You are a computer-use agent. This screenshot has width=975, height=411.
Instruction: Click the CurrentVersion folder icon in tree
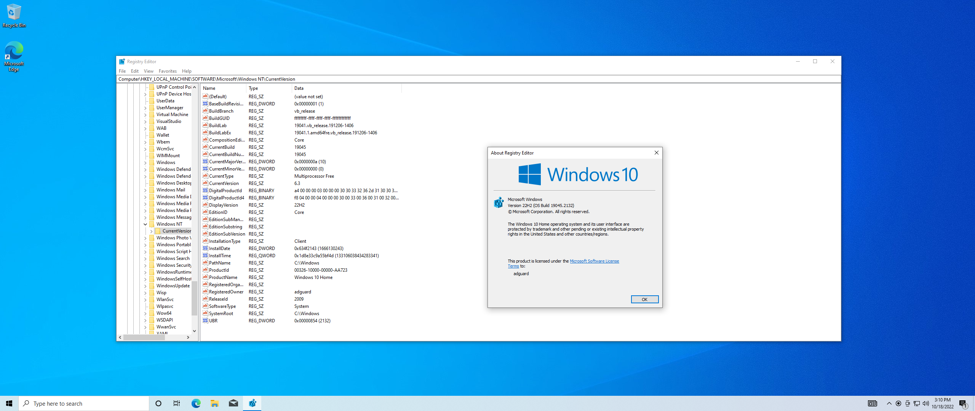click(x=158, y=231)
